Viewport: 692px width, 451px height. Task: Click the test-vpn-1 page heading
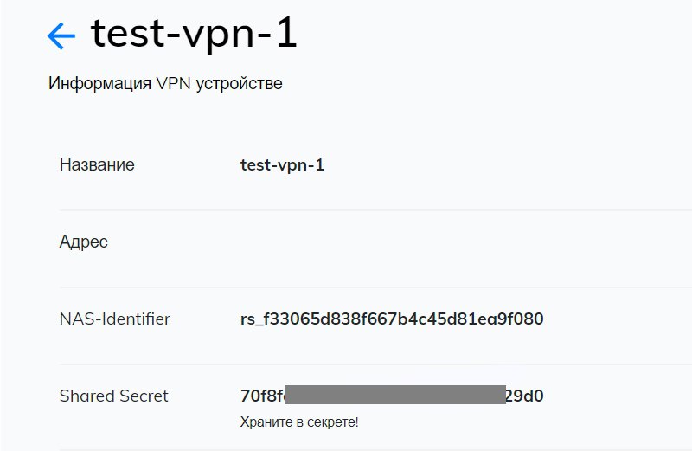coord(194,35)
